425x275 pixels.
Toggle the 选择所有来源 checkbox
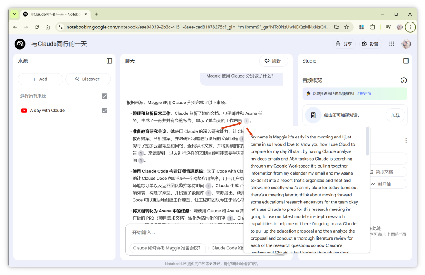104,96
